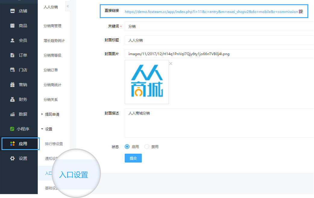Click the 提交 submit button
The height and width of the screenshot is (198, 314).
(x=133, y=158)
